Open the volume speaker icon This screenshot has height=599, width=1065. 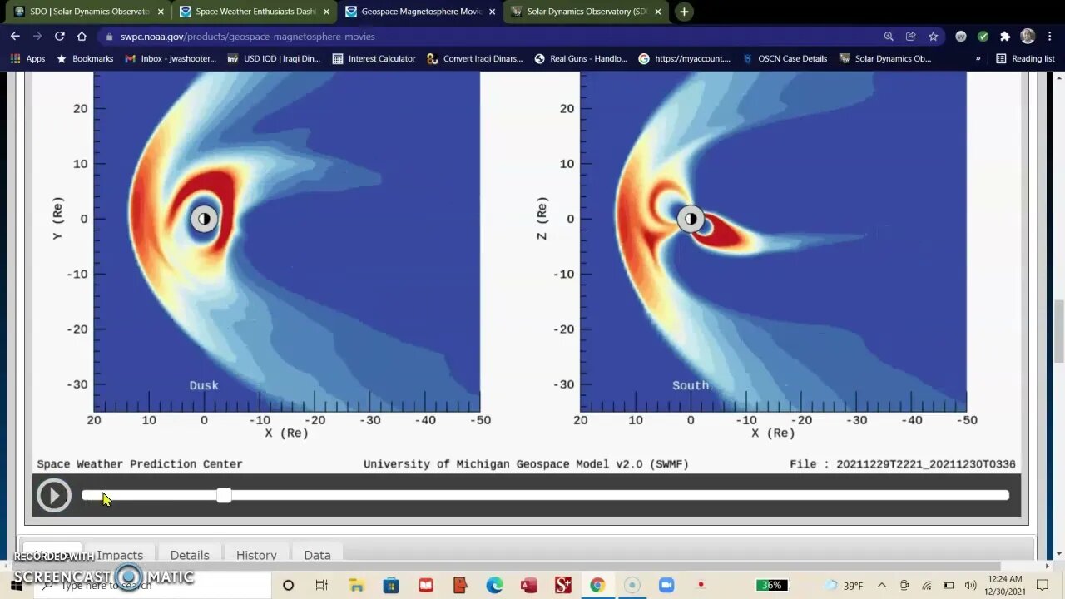[970, 586]
